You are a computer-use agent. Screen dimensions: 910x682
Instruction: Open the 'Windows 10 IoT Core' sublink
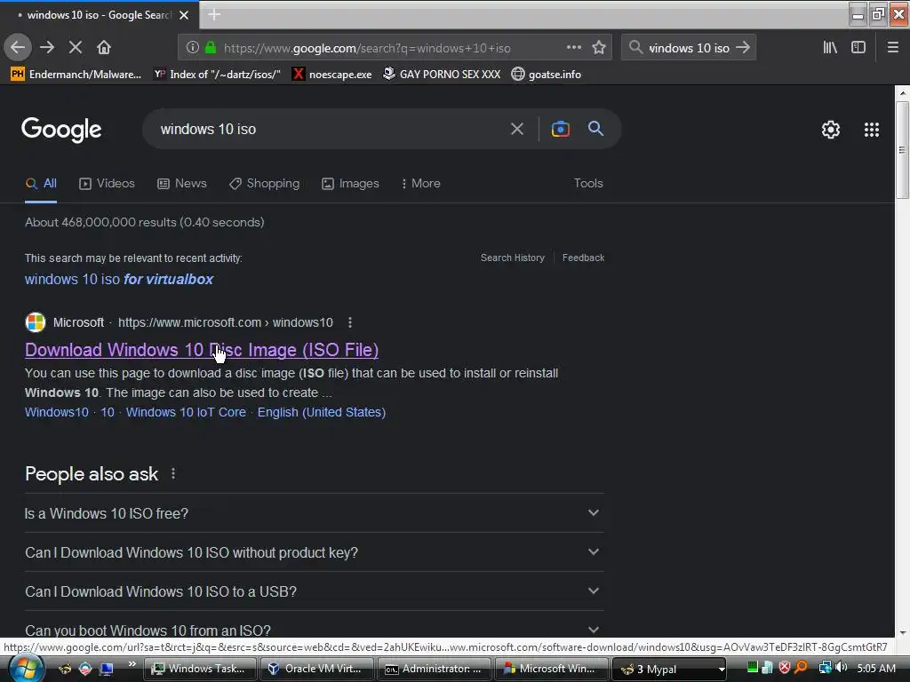pyautogui.click(x=186, y=412)
